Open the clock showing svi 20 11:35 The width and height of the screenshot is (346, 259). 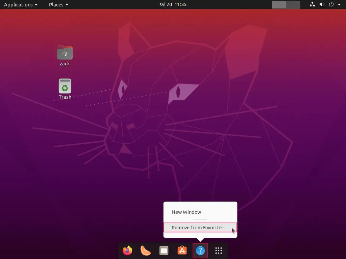173,4
